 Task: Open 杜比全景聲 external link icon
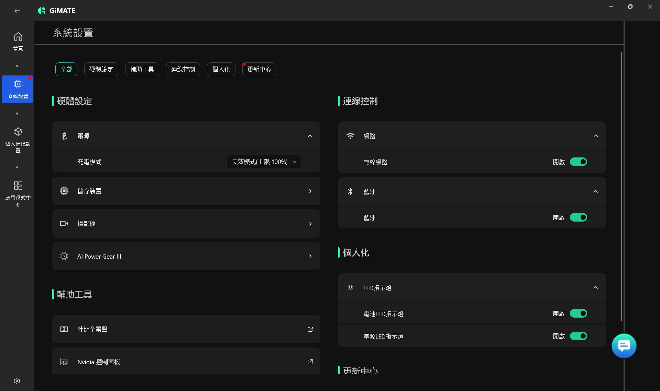click(310, 329)
